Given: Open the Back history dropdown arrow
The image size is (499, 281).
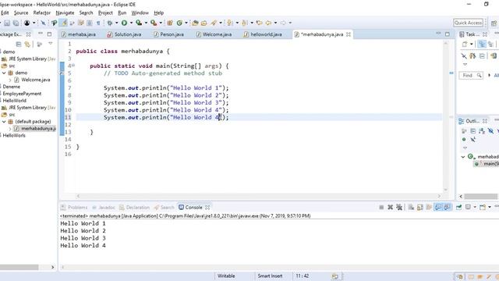Looking at the screenshot, I should pos(275,23).
